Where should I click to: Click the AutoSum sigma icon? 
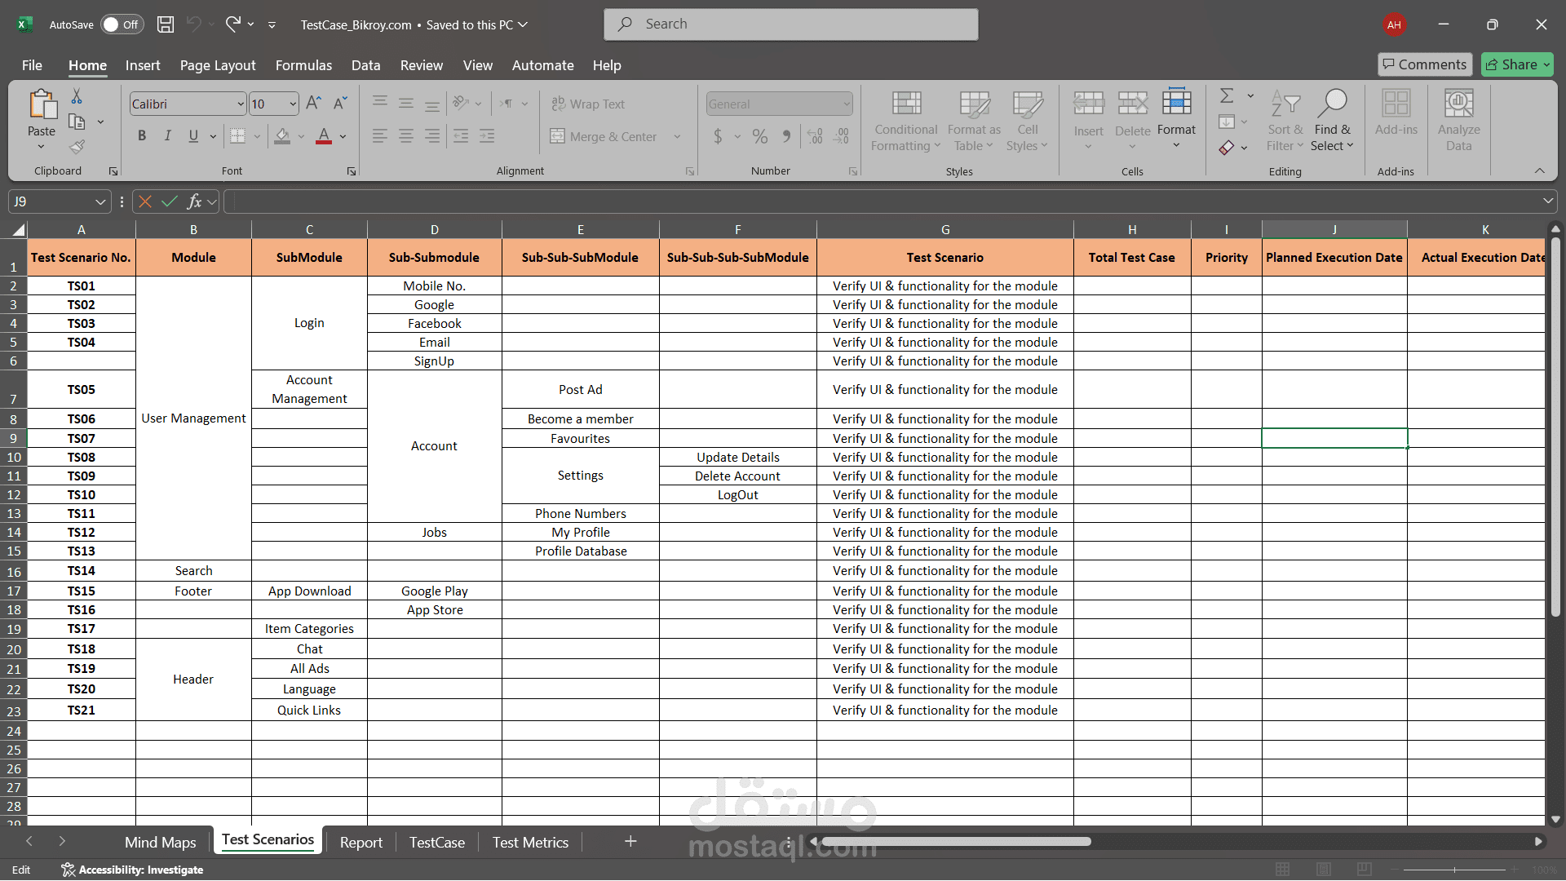click(x=1227, y=96)
